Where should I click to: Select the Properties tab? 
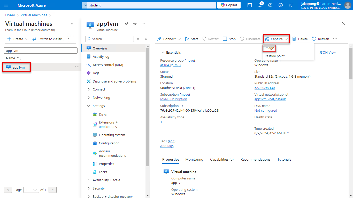171,159
